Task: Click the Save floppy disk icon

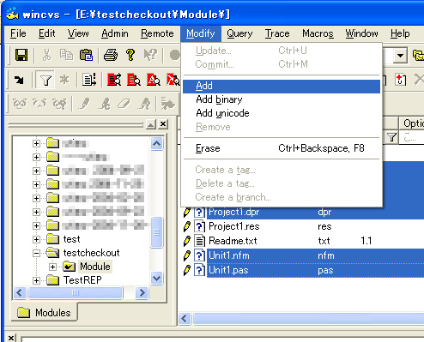Action: tap(21, 55)
